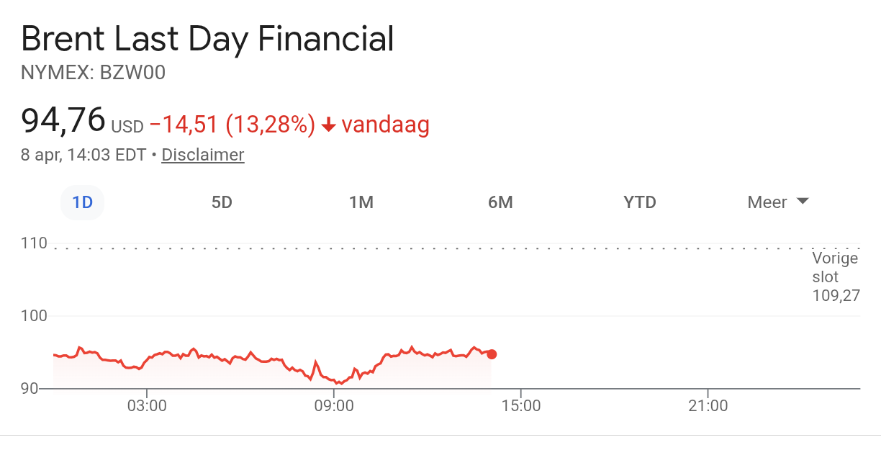Select the 1D time range tab
This screenshot has width=881, height=450.
tap(83, 202)
